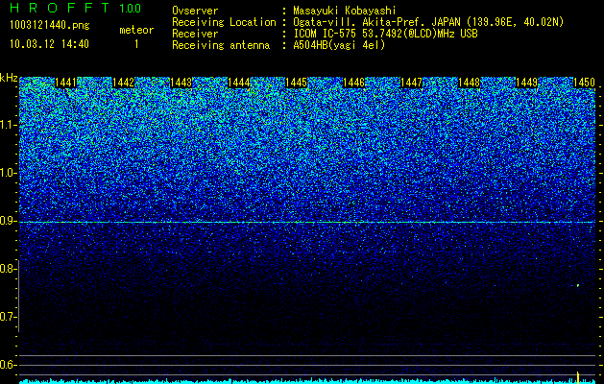This screenshot has width=604, height=384.
Task: Click the 0.7 kHz axis label
Action: click(7, 317)
